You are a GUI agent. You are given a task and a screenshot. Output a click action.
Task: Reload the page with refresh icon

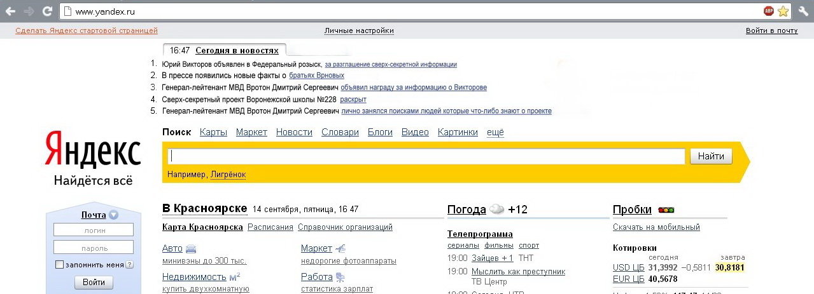[47, 11]
